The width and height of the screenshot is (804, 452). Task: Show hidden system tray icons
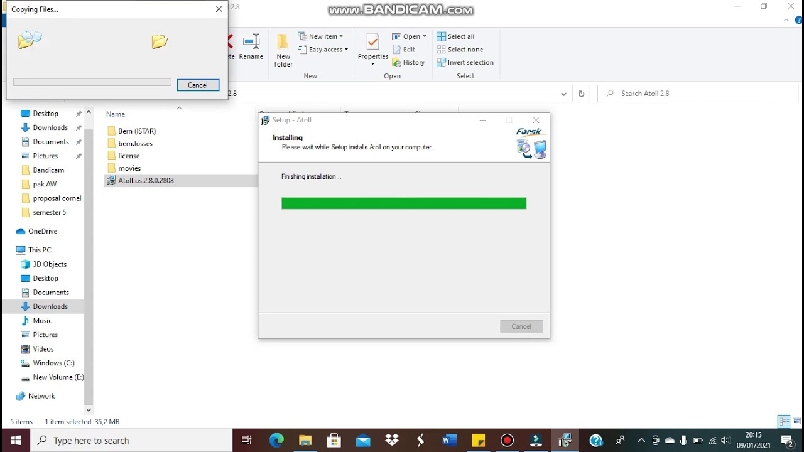641,440
